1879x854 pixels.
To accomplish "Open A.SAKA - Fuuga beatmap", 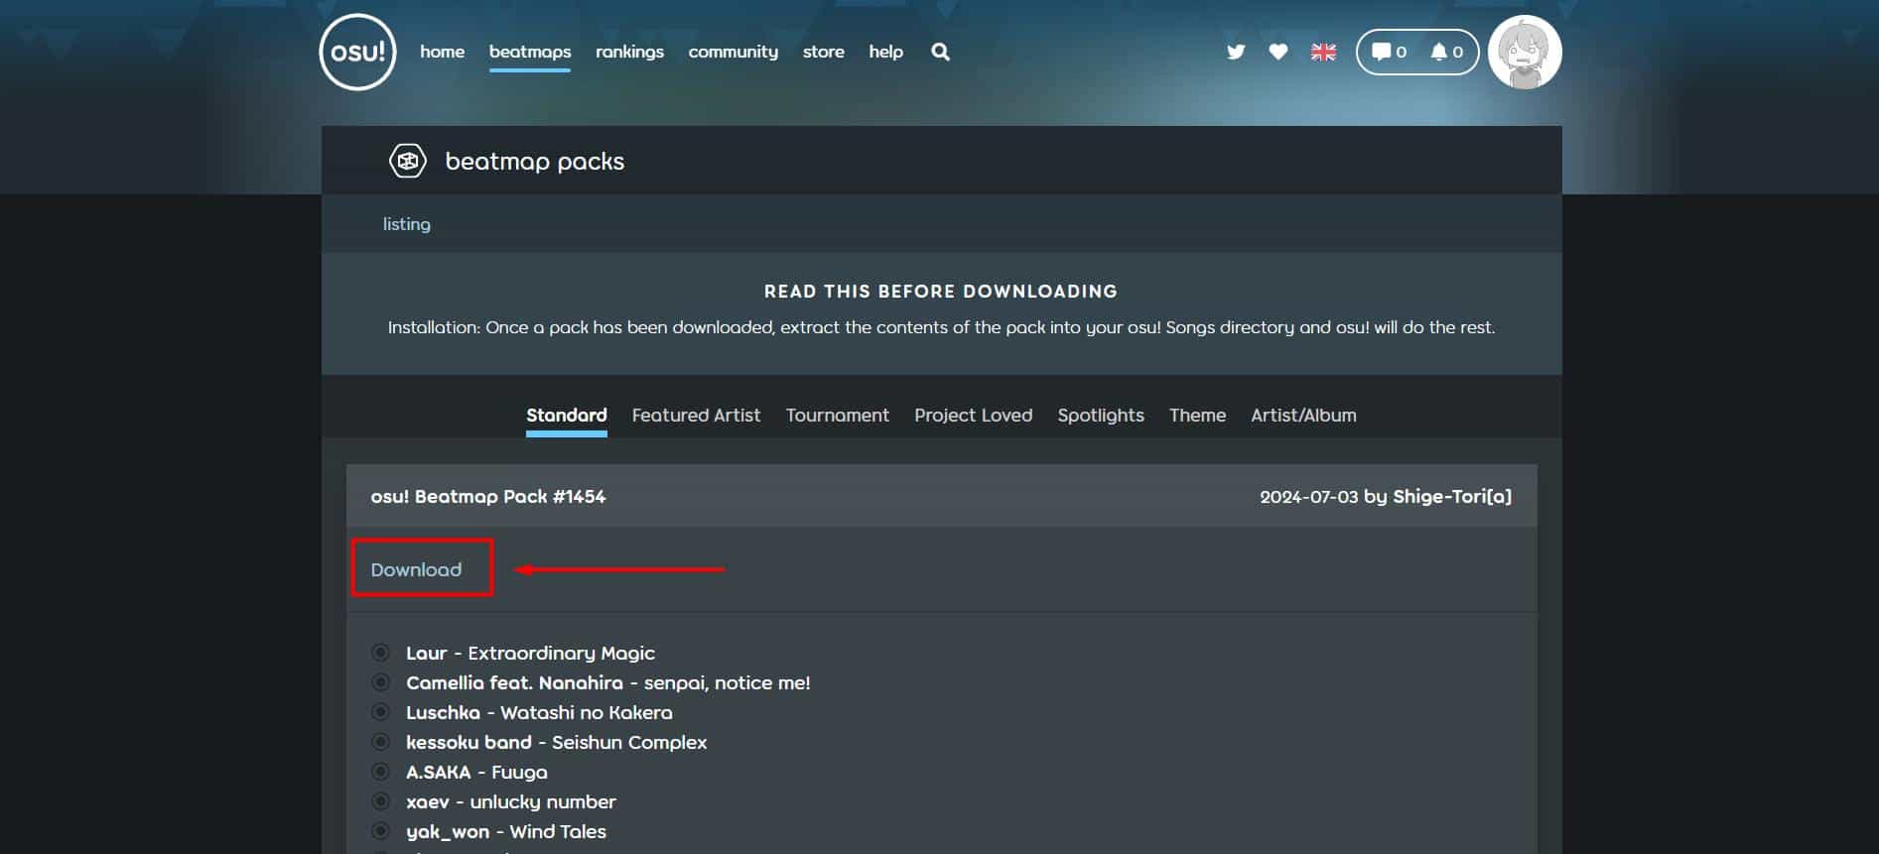I will click(476, 772).
